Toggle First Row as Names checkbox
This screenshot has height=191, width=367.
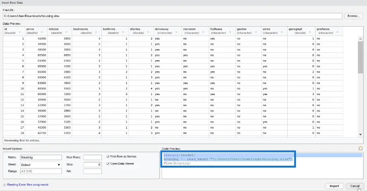[108, 156]
